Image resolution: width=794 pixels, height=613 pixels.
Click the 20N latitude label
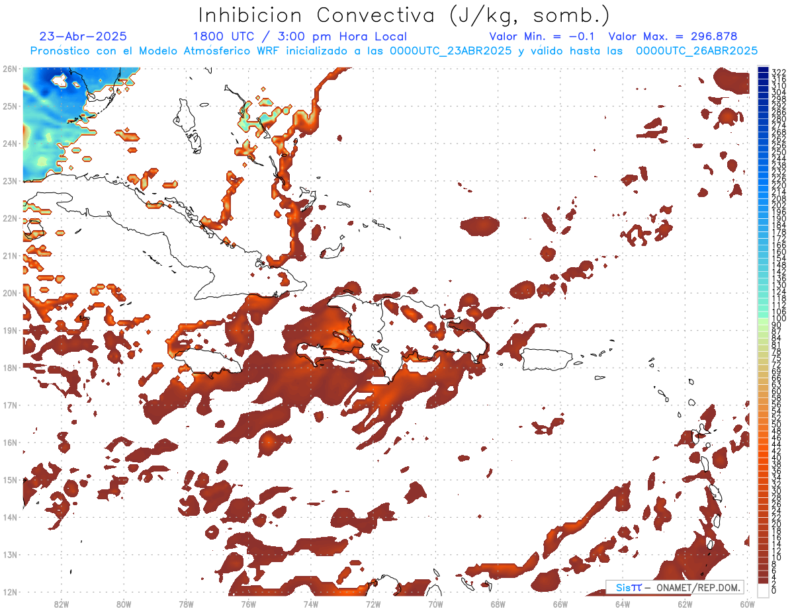pyautogui.click(x=9, y=292)
